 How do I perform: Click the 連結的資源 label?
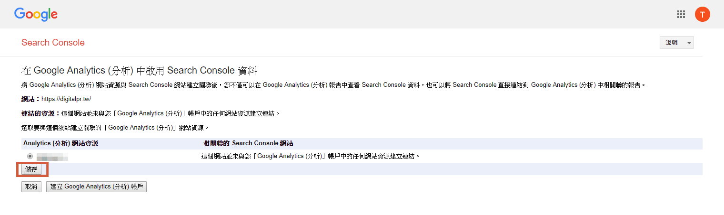pos(41,113)
